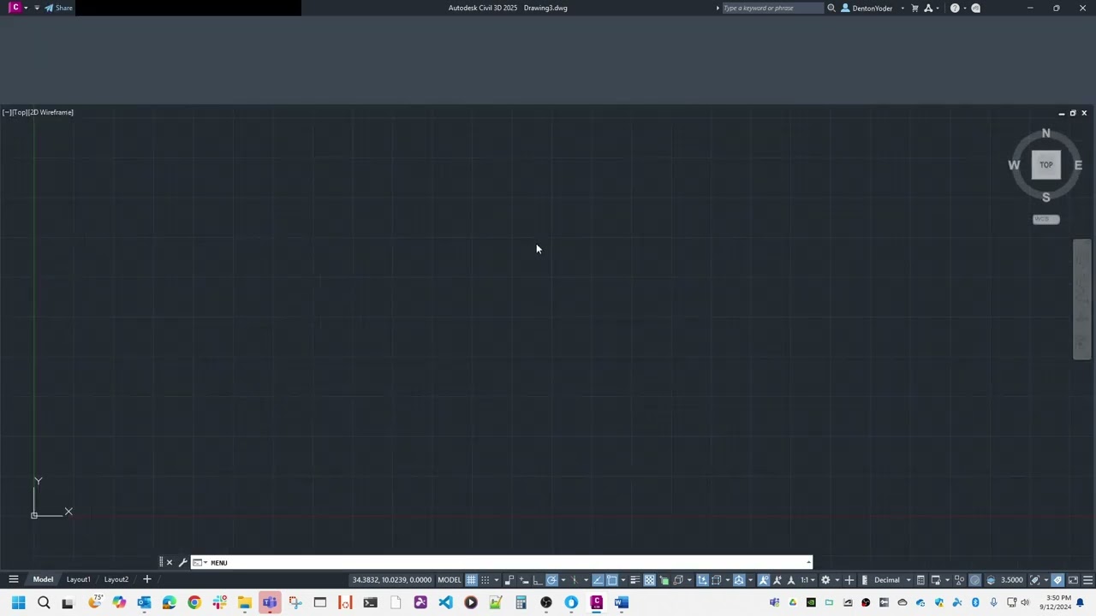Screen dimensions: 1096x616
Task: Close the command line window with X
Action: (169, 562)
